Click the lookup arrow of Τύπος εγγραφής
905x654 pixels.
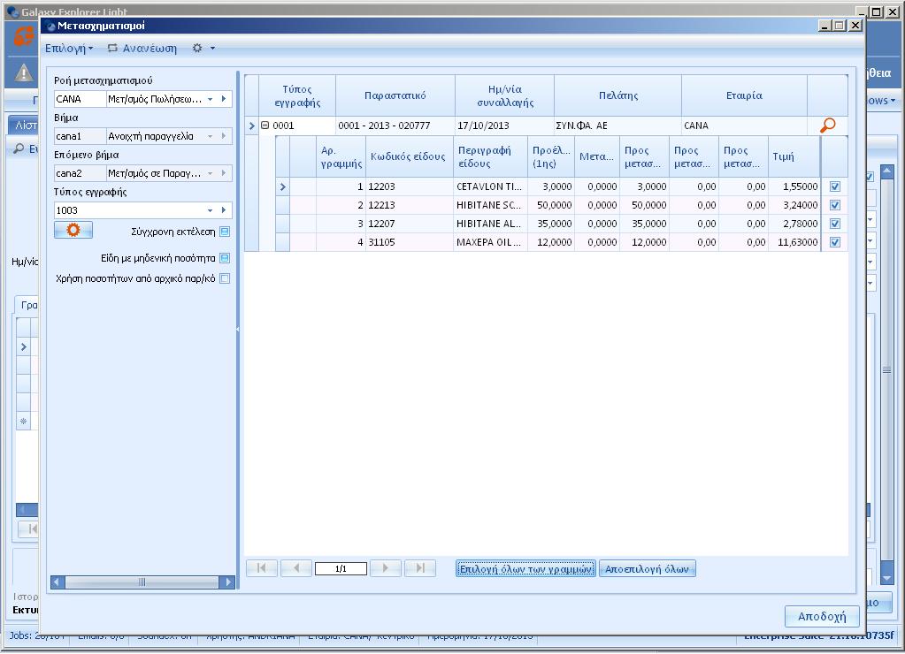tap(224, 210)
